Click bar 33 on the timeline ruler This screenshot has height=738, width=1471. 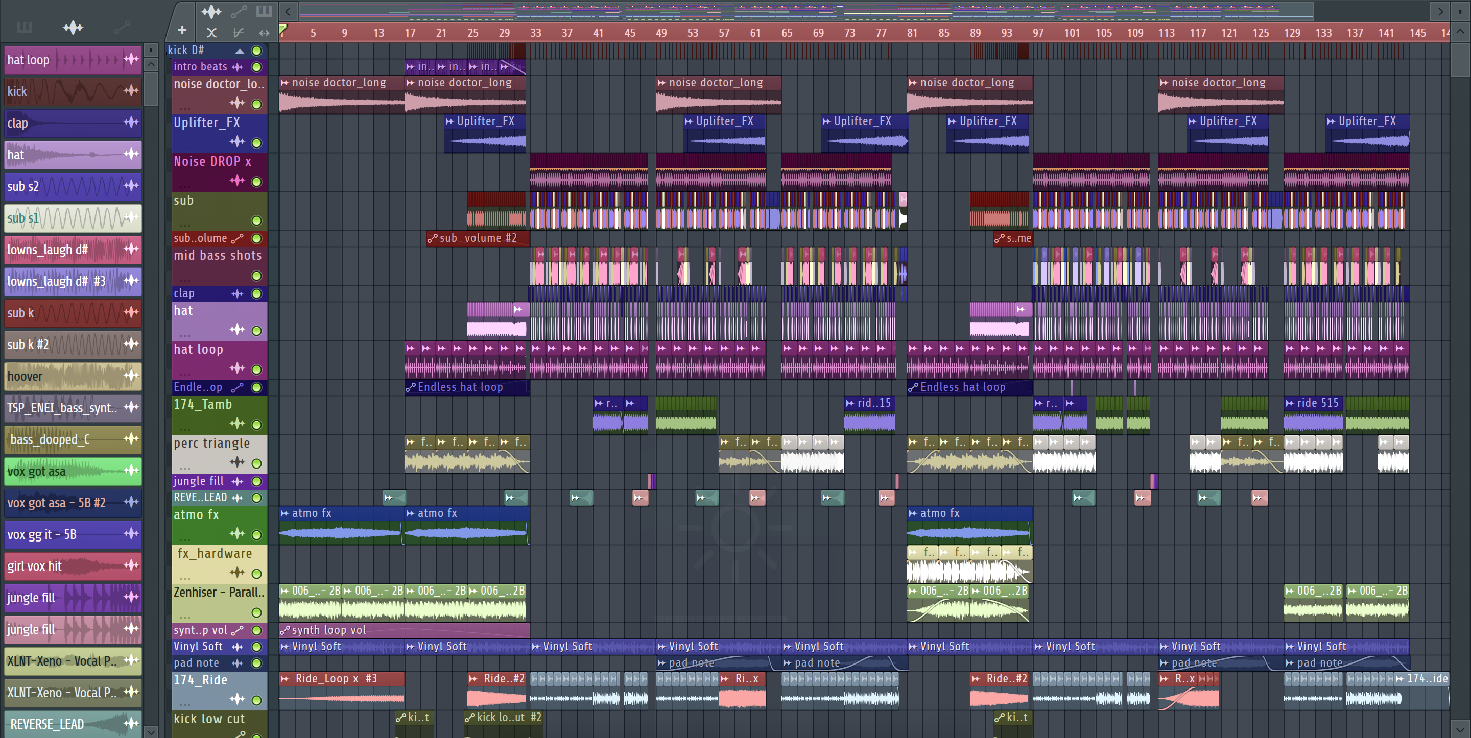click(x=535, y=33)
